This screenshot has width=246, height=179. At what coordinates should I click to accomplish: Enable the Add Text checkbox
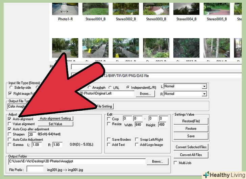click(108, 144)
